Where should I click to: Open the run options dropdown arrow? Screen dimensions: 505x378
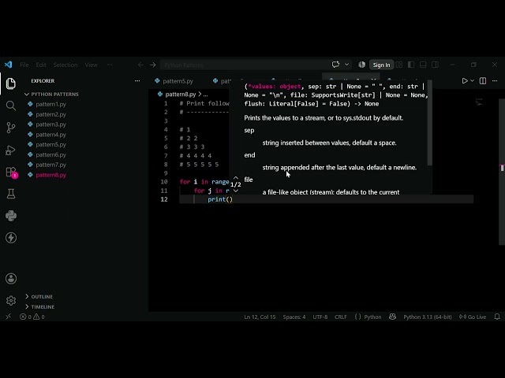472,80
